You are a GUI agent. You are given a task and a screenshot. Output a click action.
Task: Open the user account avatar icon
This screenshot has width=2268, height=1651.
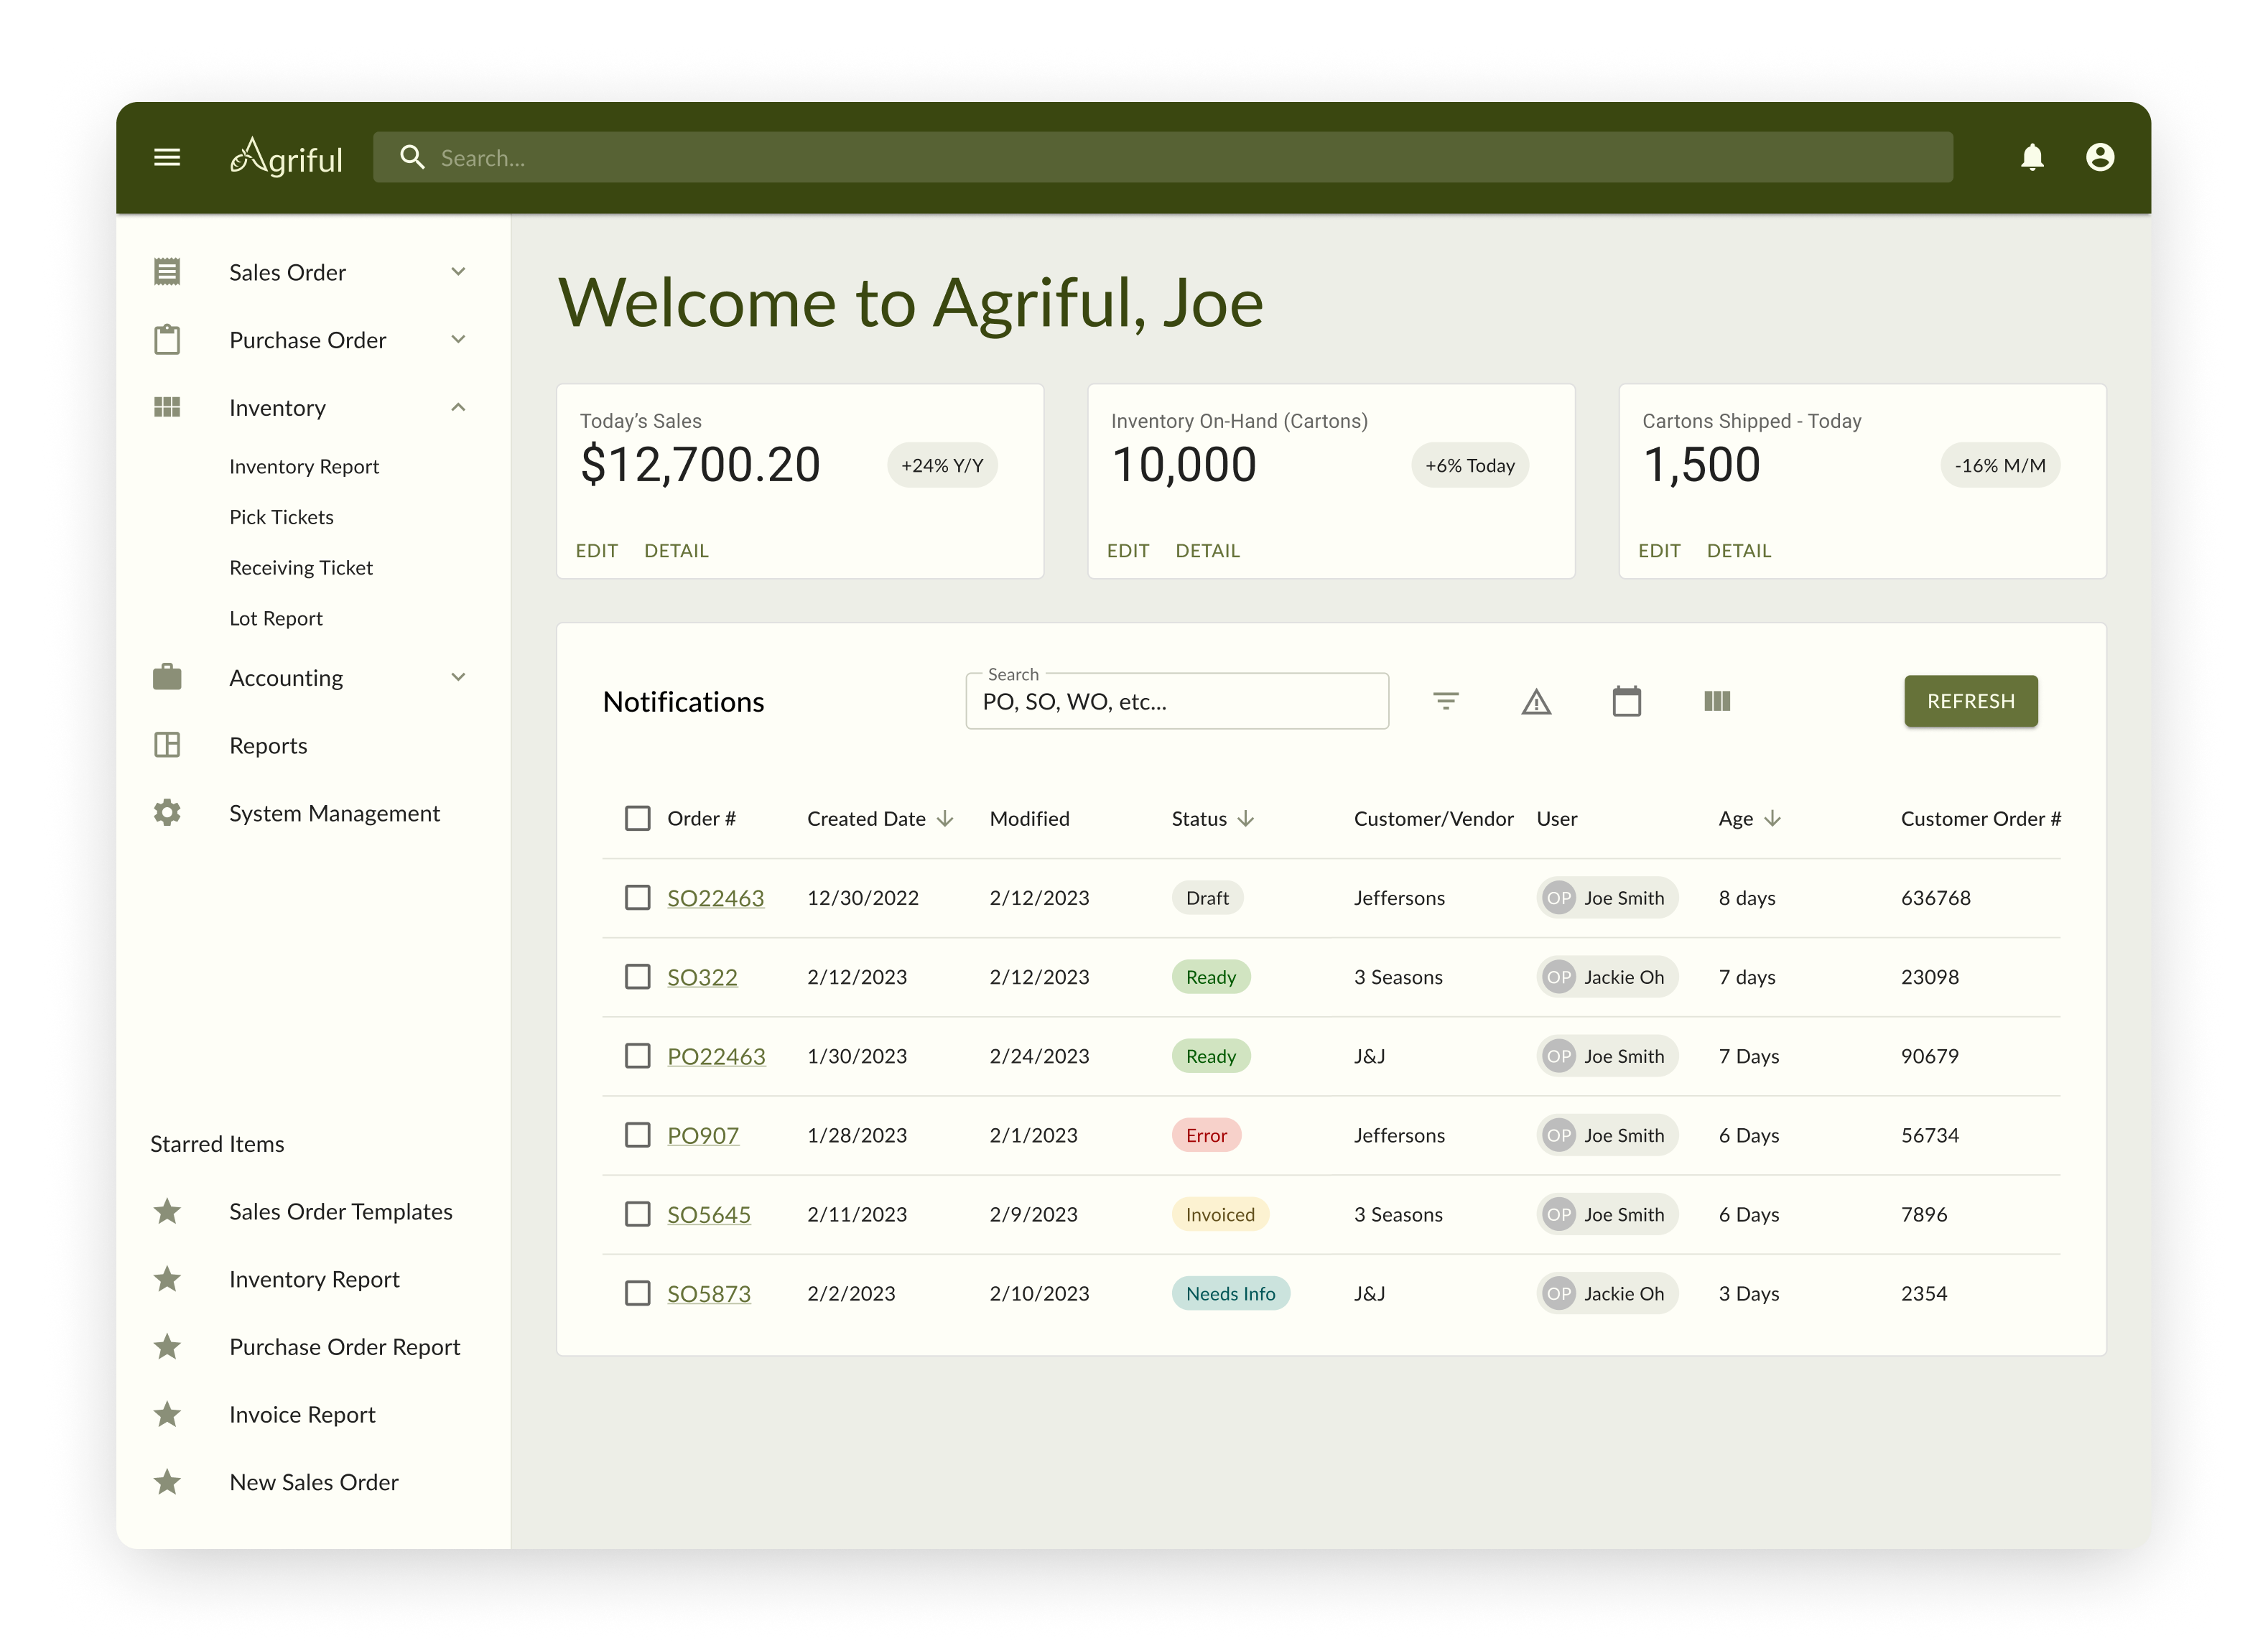pyautogui.click(x=2100, y=157)
